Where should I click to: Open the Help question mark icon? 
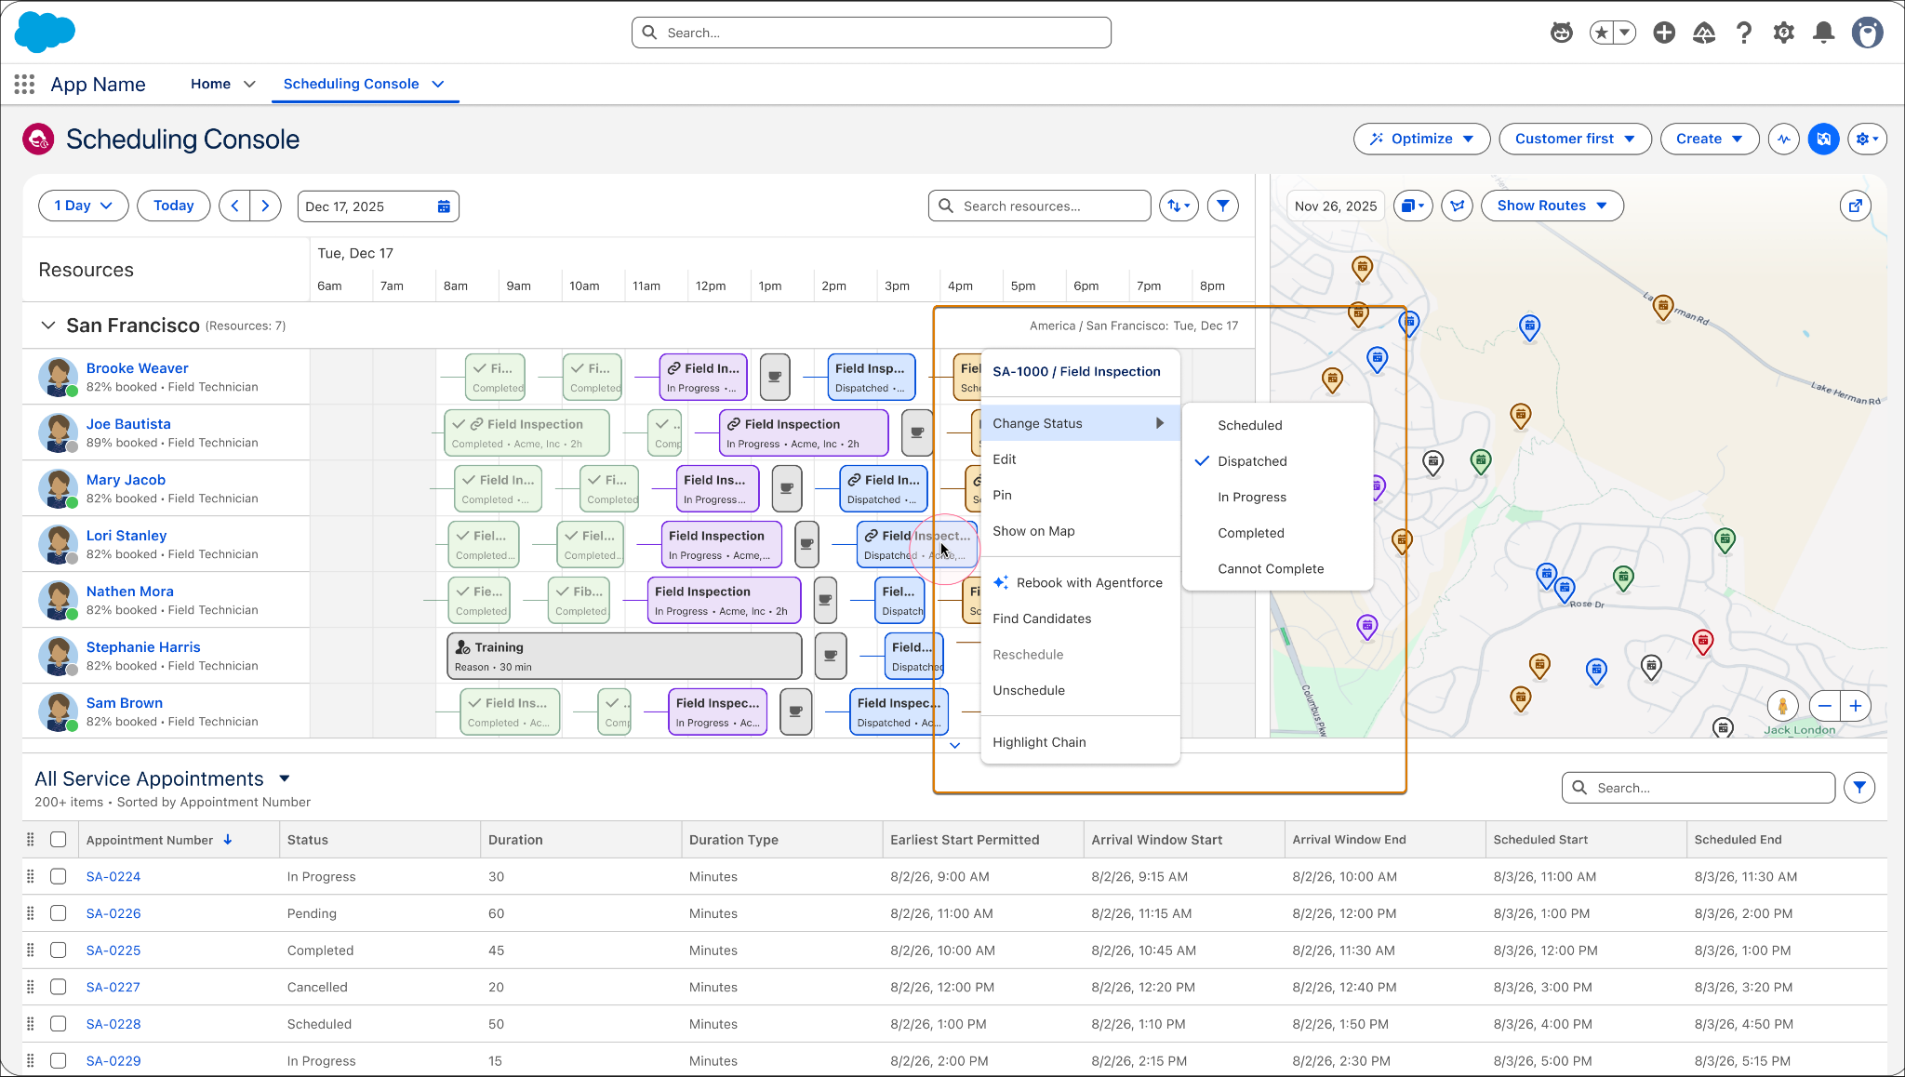point(1744,33)
